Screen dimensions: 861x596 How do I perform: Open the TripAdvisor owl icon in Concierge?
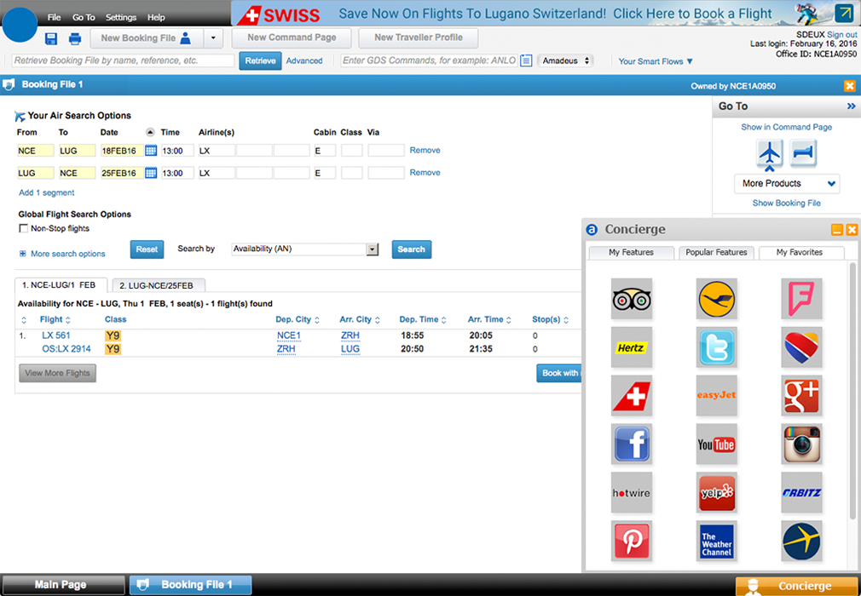coord(632,299)
